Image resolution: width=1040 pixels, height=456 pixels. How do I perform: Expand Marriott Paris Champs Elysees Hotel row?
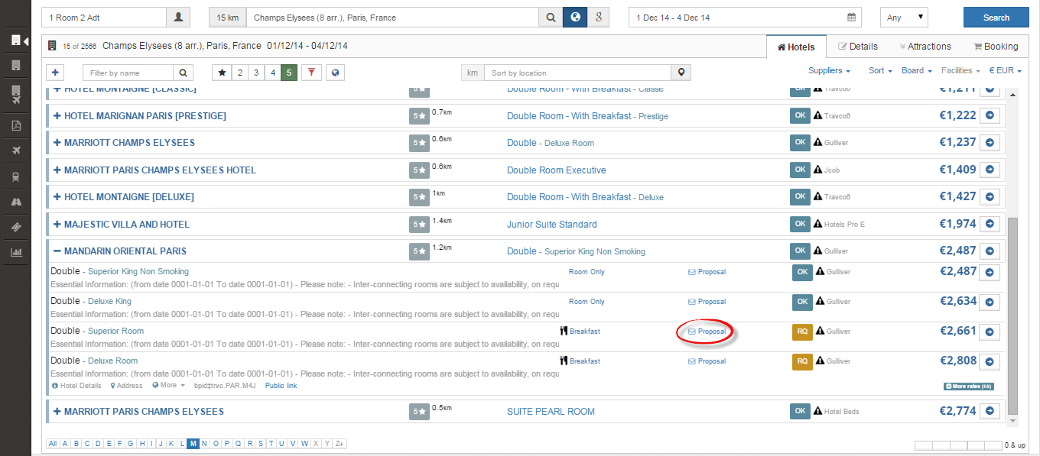(x=57, y=170)
